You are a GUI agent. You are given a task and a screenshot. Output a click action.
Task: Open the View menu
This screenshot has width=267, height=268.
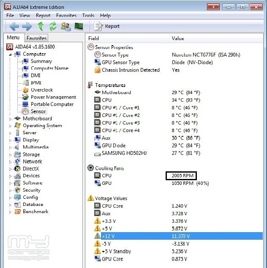[x=25, y=15]
